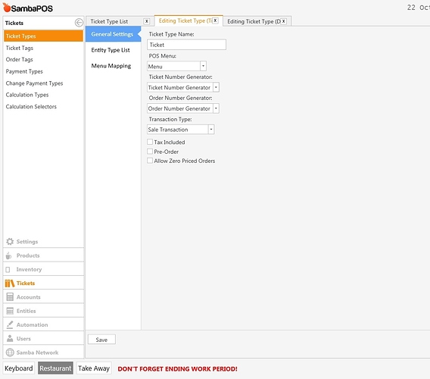Check Allow Zero Priced Orders
The height and width of the screenshot is (379, 430).
click(150, 161)
